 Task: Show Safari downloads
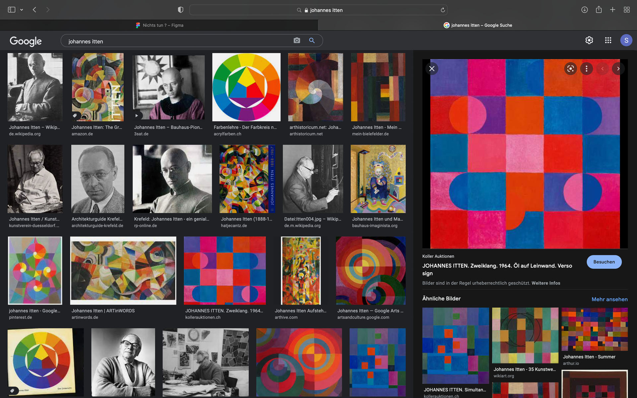tap(585, 10)
